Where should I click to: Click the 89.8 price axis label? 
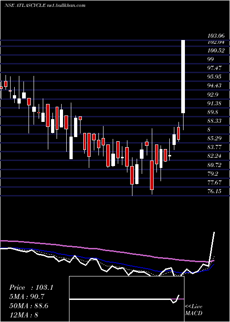coord(213,112)
